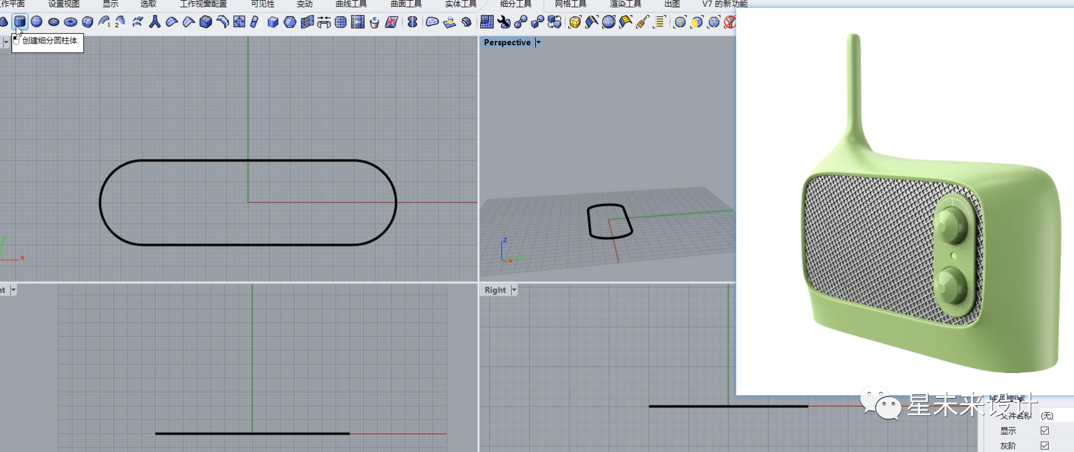Select the SubD torus tool
The image size is (1074, 452).
(71, 22)
